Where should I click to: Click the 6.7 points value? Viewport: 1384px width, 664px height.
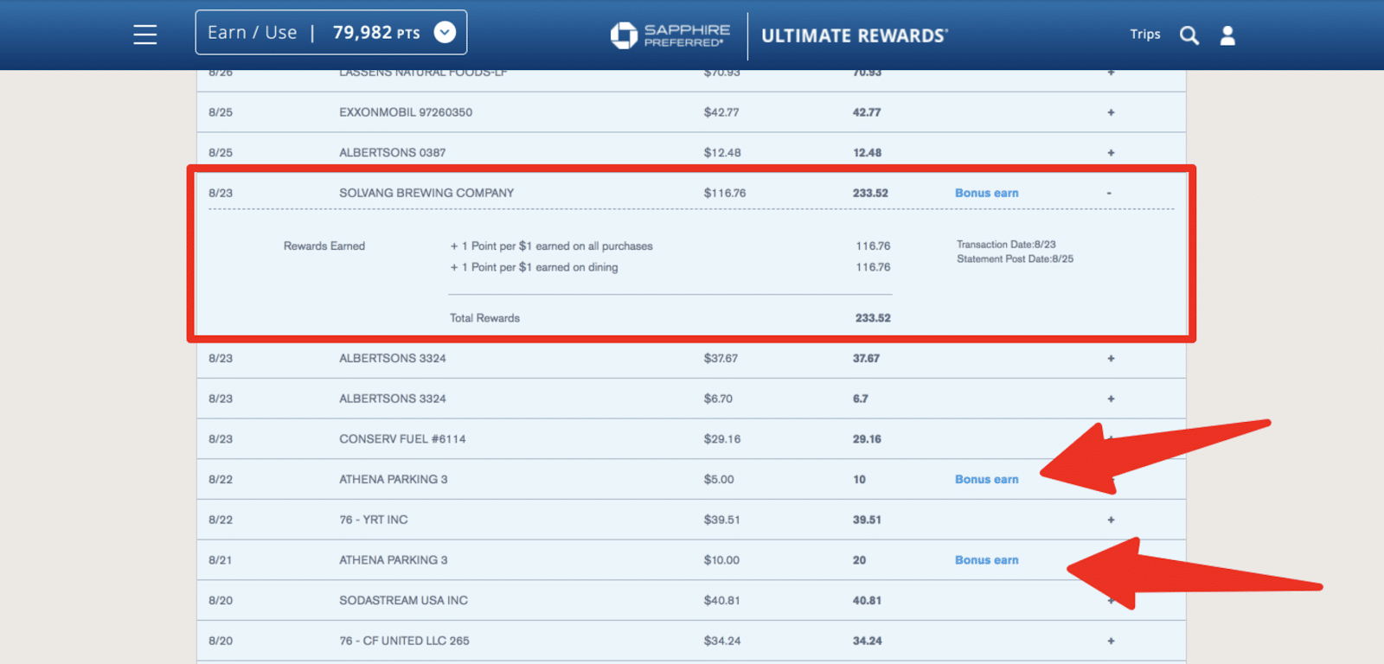coord(860,399)
